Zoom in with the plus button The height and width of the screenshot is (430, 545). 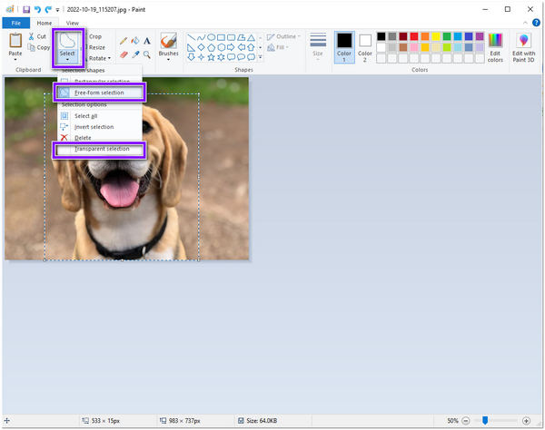click(526, 421)
